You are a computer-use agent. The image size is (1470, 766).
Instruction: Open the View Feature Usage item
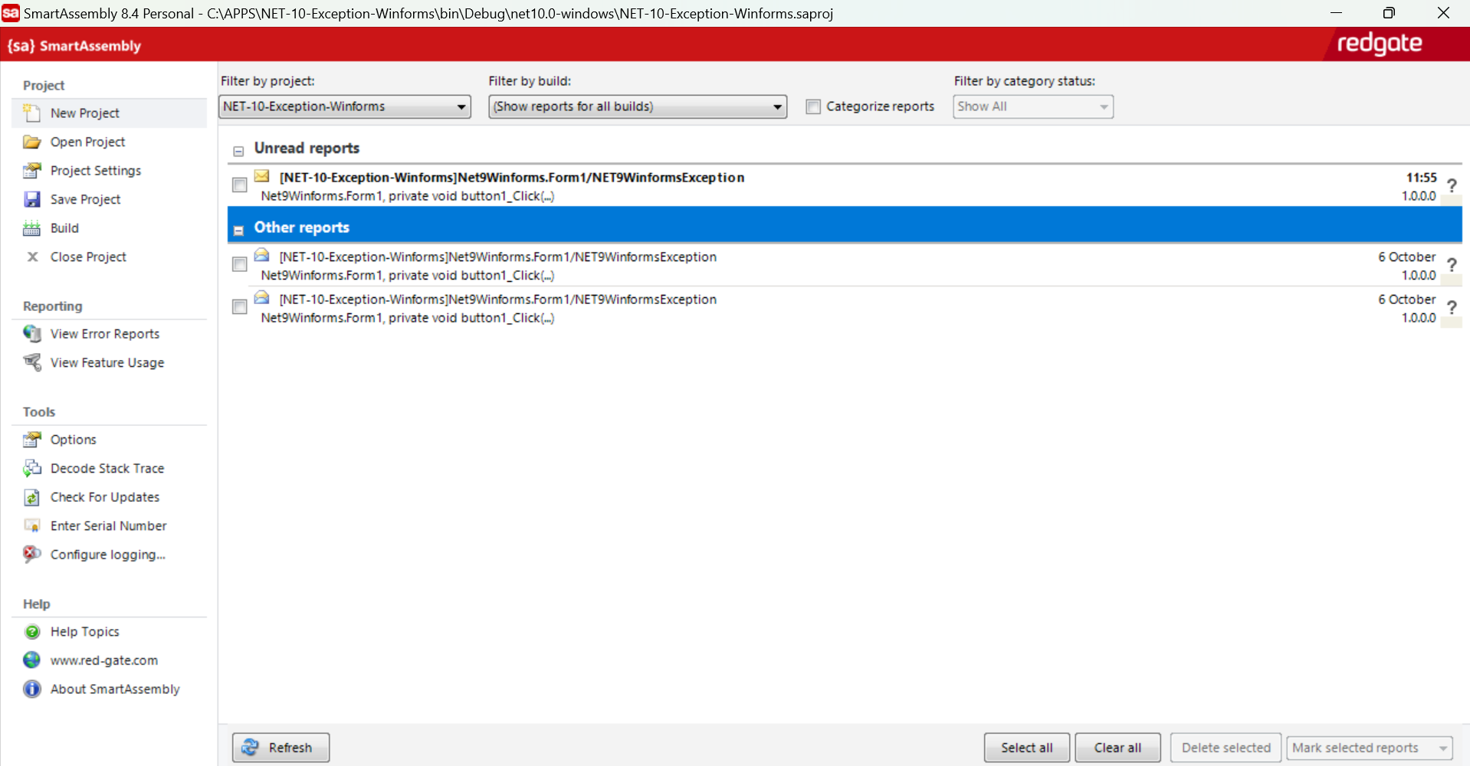coord(107,362)
